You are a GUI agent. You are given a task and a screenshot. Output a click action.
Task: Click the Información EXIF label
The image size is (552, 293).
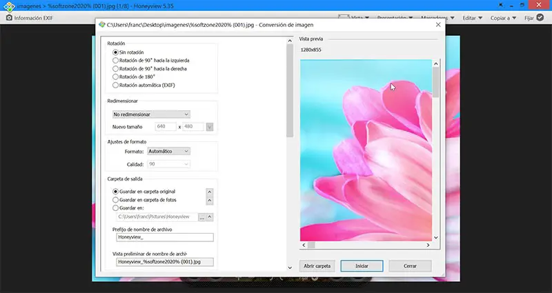pyautogui.click(x=33, y=18)
